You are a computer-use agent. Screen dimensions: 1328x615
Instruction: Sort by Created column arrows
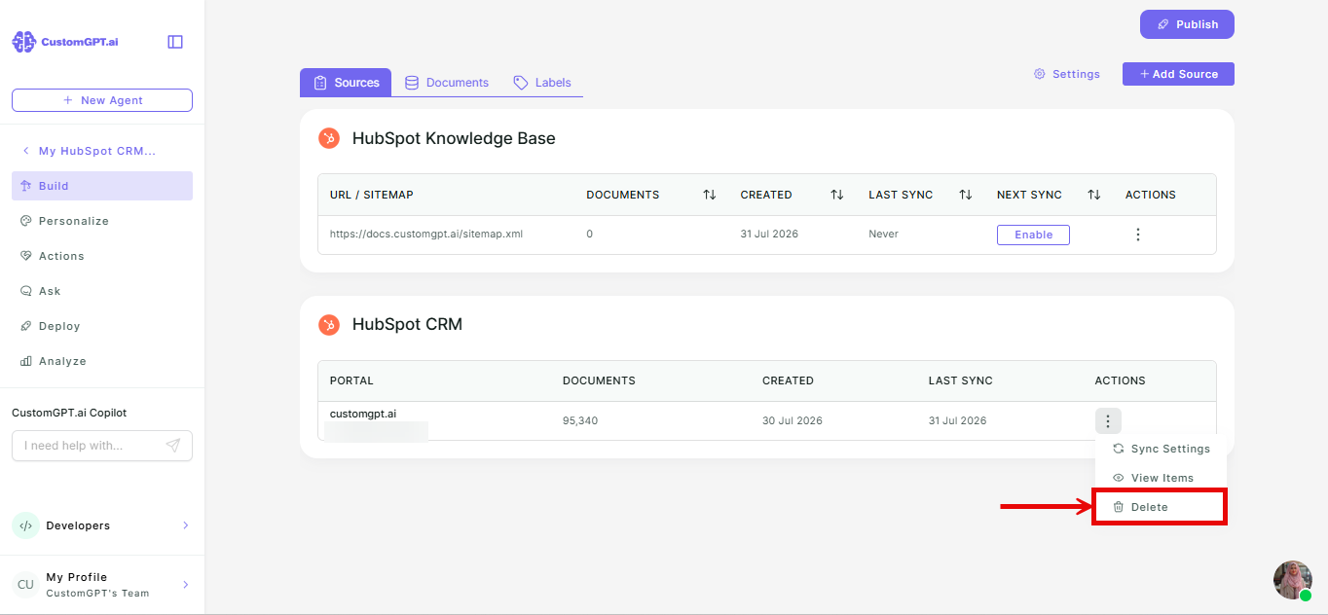click(x=837, y=195)
